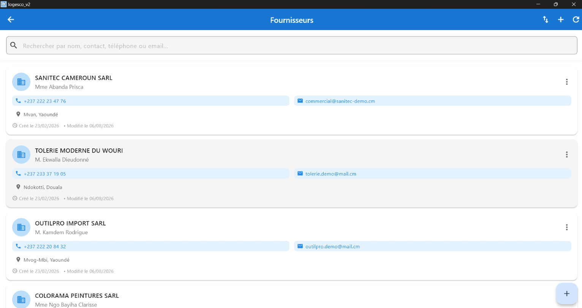Select TOLERIE MODERNE DU WOURI title
582x308 pixels.
(79, 151)
